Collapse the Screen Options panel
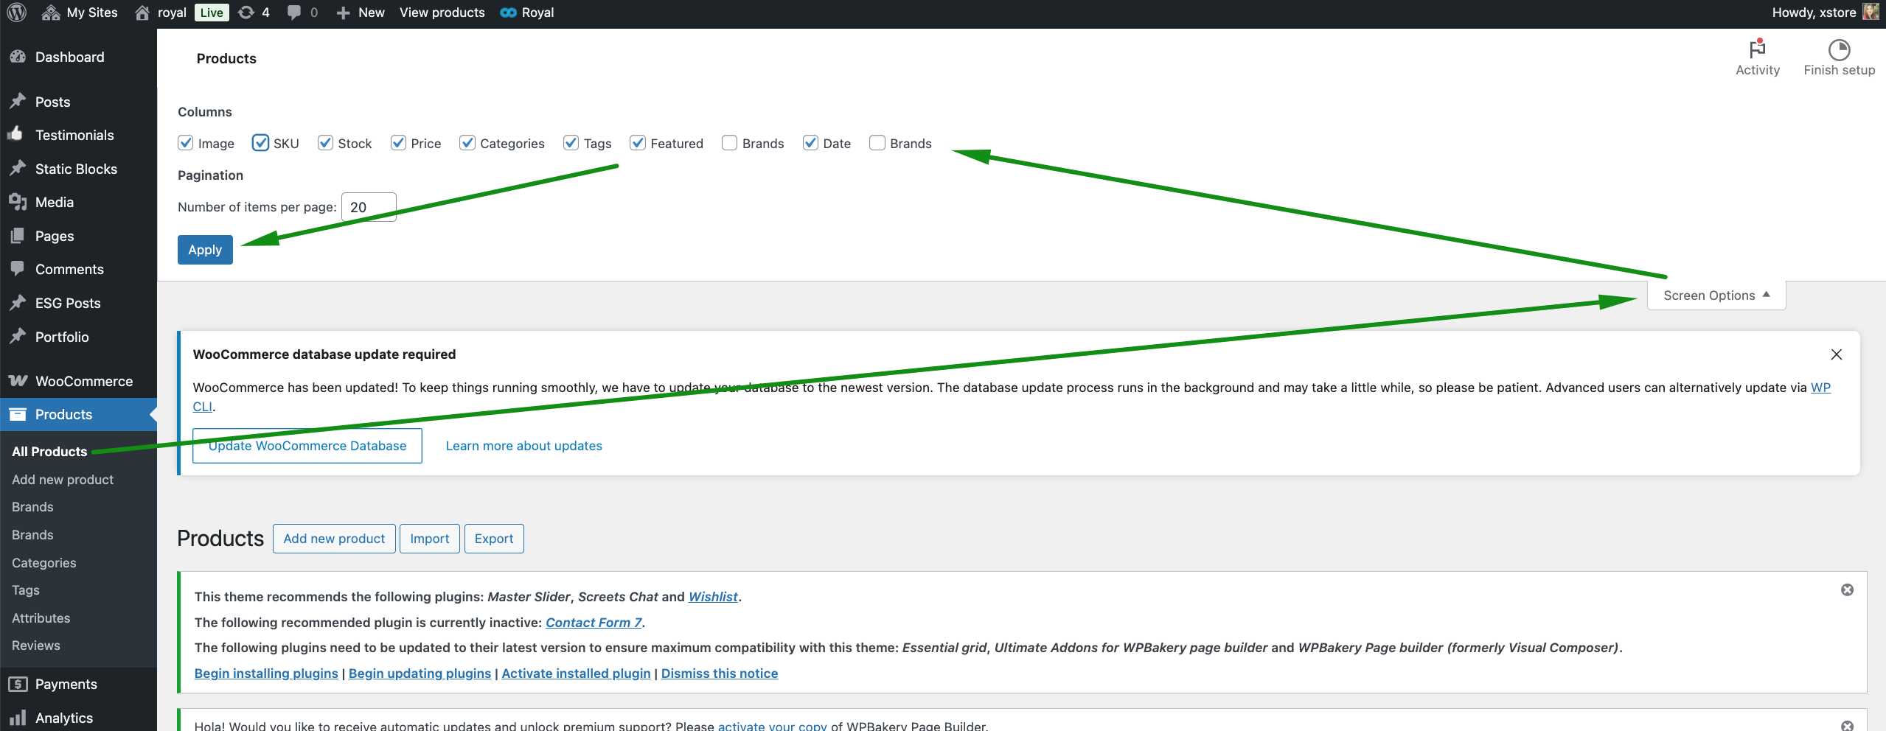 tap(1716, 295)
